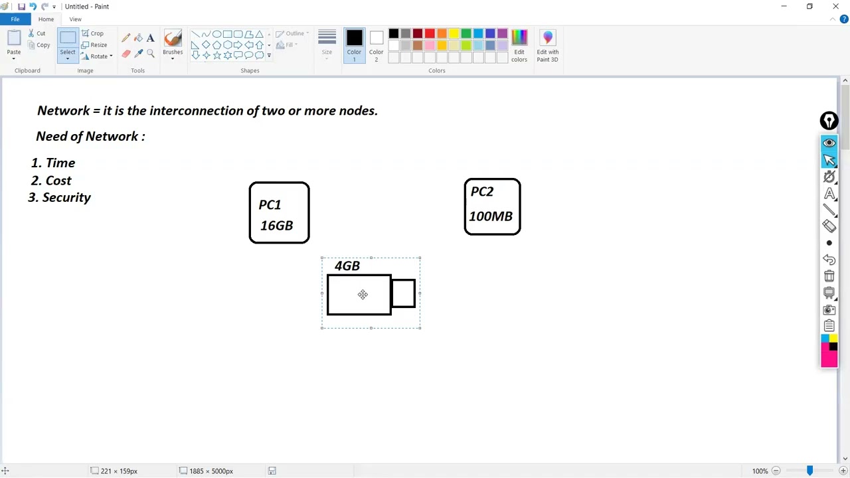Select the Magnifier tool
Screen dimensions: 850x478
150,54
